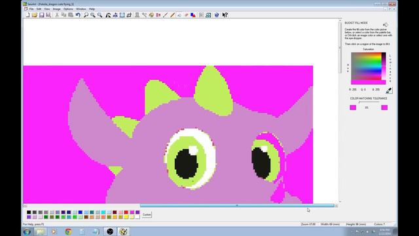Pick the bright blue palette swatch

80,212
